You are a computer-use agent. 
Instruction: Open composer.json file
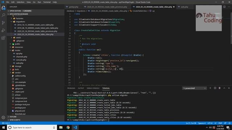pyautogui.click(x=21, y=98)
